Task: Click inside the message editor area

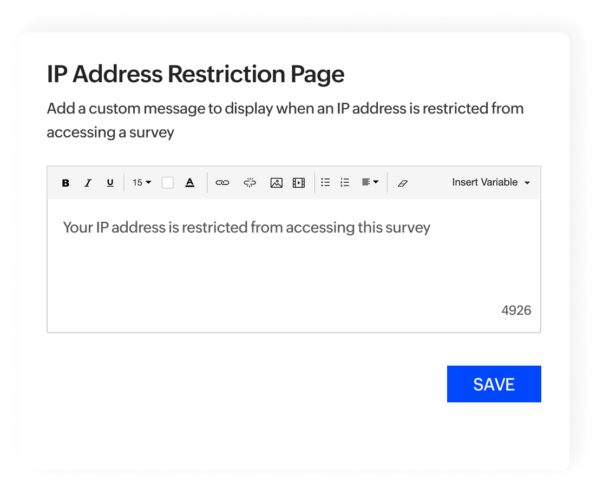Action: click(294, 265)
